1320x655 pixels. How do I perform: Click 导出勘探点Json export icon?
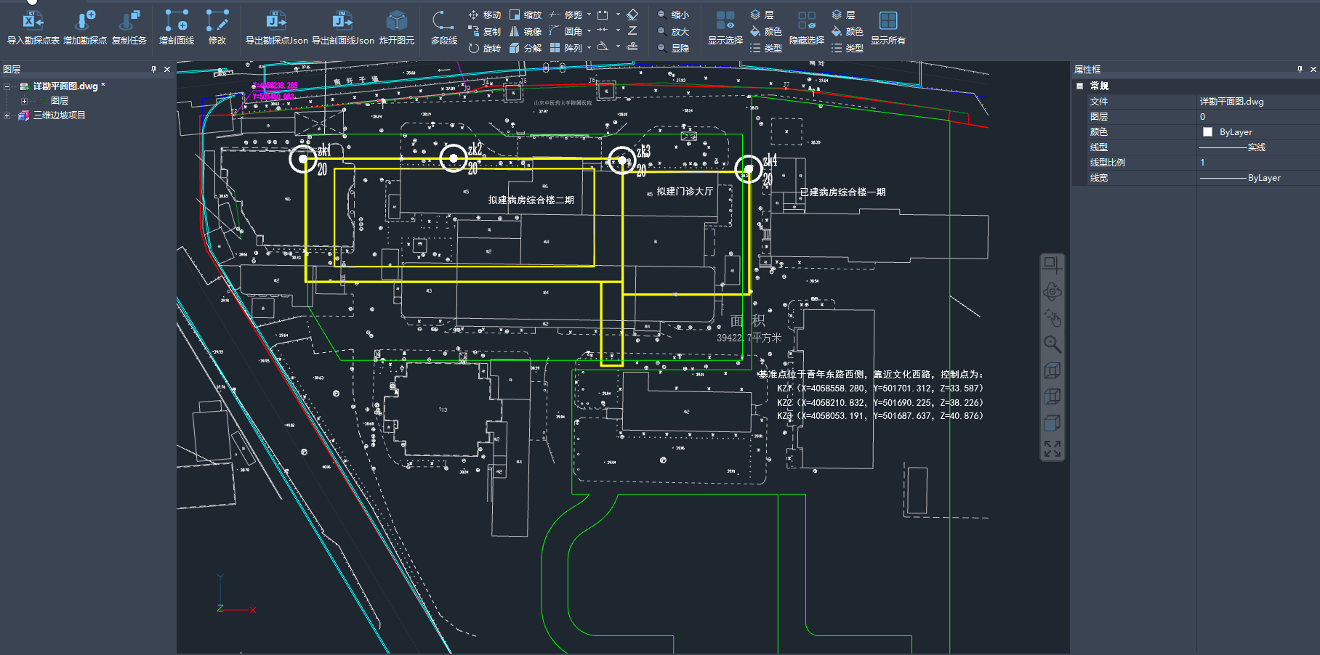point(276,27)
